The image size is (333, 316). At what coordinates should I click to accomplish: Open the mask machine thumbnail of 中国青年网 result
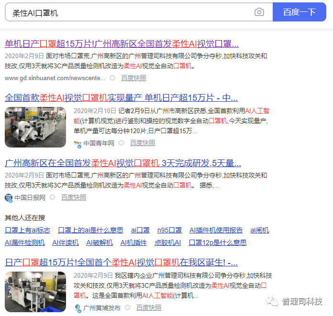click(x=35, y=127)
